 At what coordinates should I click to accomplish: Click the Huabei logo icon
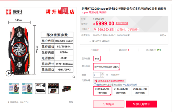pos(96,81)
